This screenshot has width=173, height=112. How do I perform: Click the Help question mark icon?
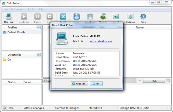coord(143,17)
